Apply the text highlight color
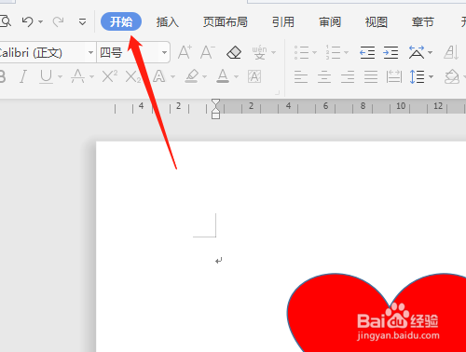This screenshot has width=466, height=352. click(192, 76)
